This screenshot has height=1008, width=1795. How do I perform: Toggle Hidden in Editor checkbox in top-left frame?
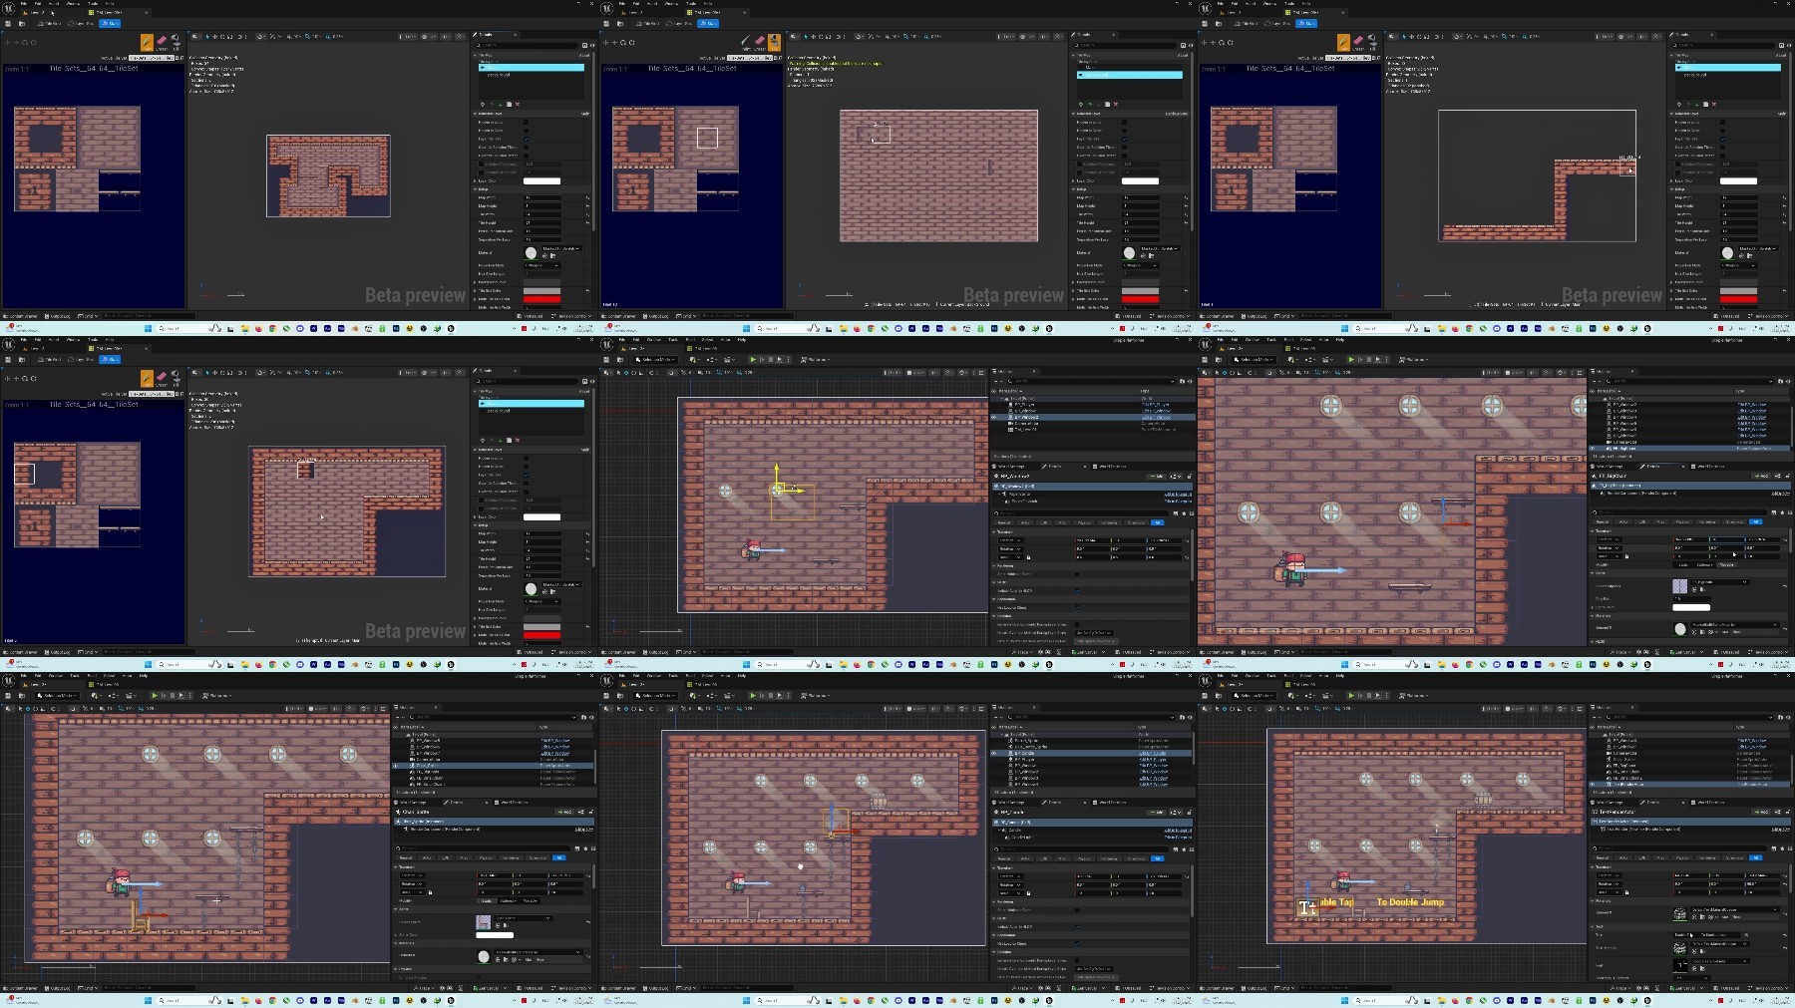click(x=527, y=122)
